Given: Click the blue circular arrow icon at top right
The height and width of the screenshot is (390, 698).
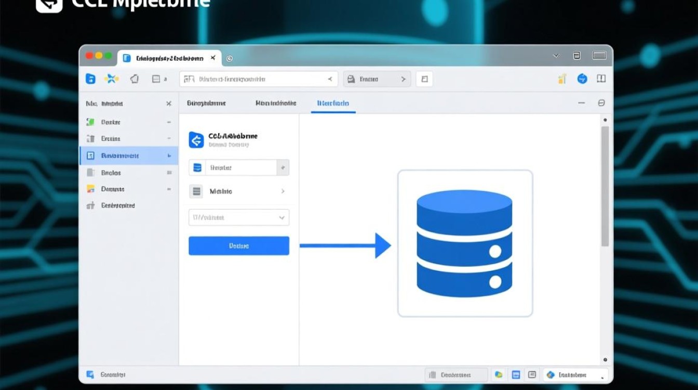Looking at the screenshot, I should tap(582, 79).
